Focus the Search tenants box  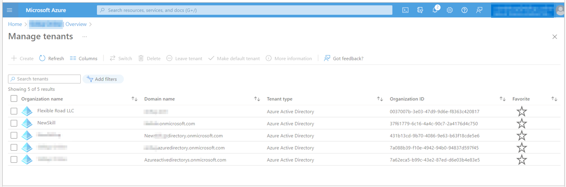(44, 79)
